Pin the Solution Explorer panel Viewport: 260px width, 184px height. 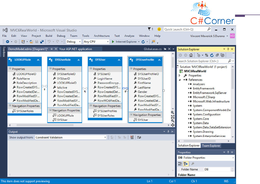[228, 49]
